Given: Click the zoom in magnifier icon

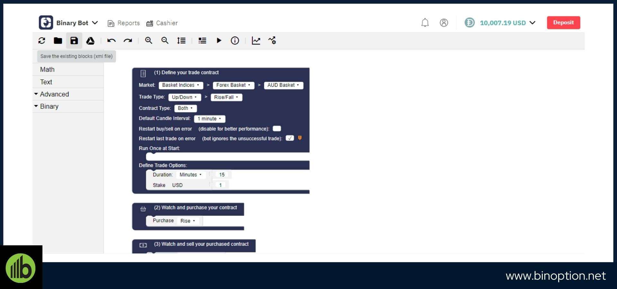Looking at the screenshot, I should [x=148, y=40].
